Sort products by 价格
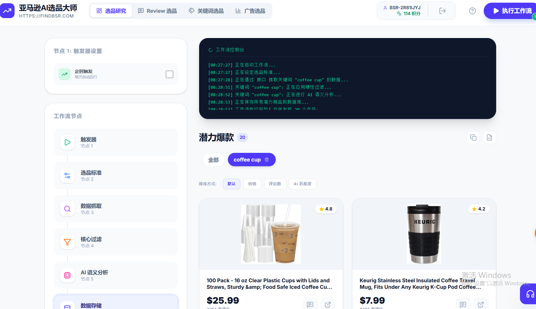The height and width of the screenshot is (309, 536). (x=252, y=184)
